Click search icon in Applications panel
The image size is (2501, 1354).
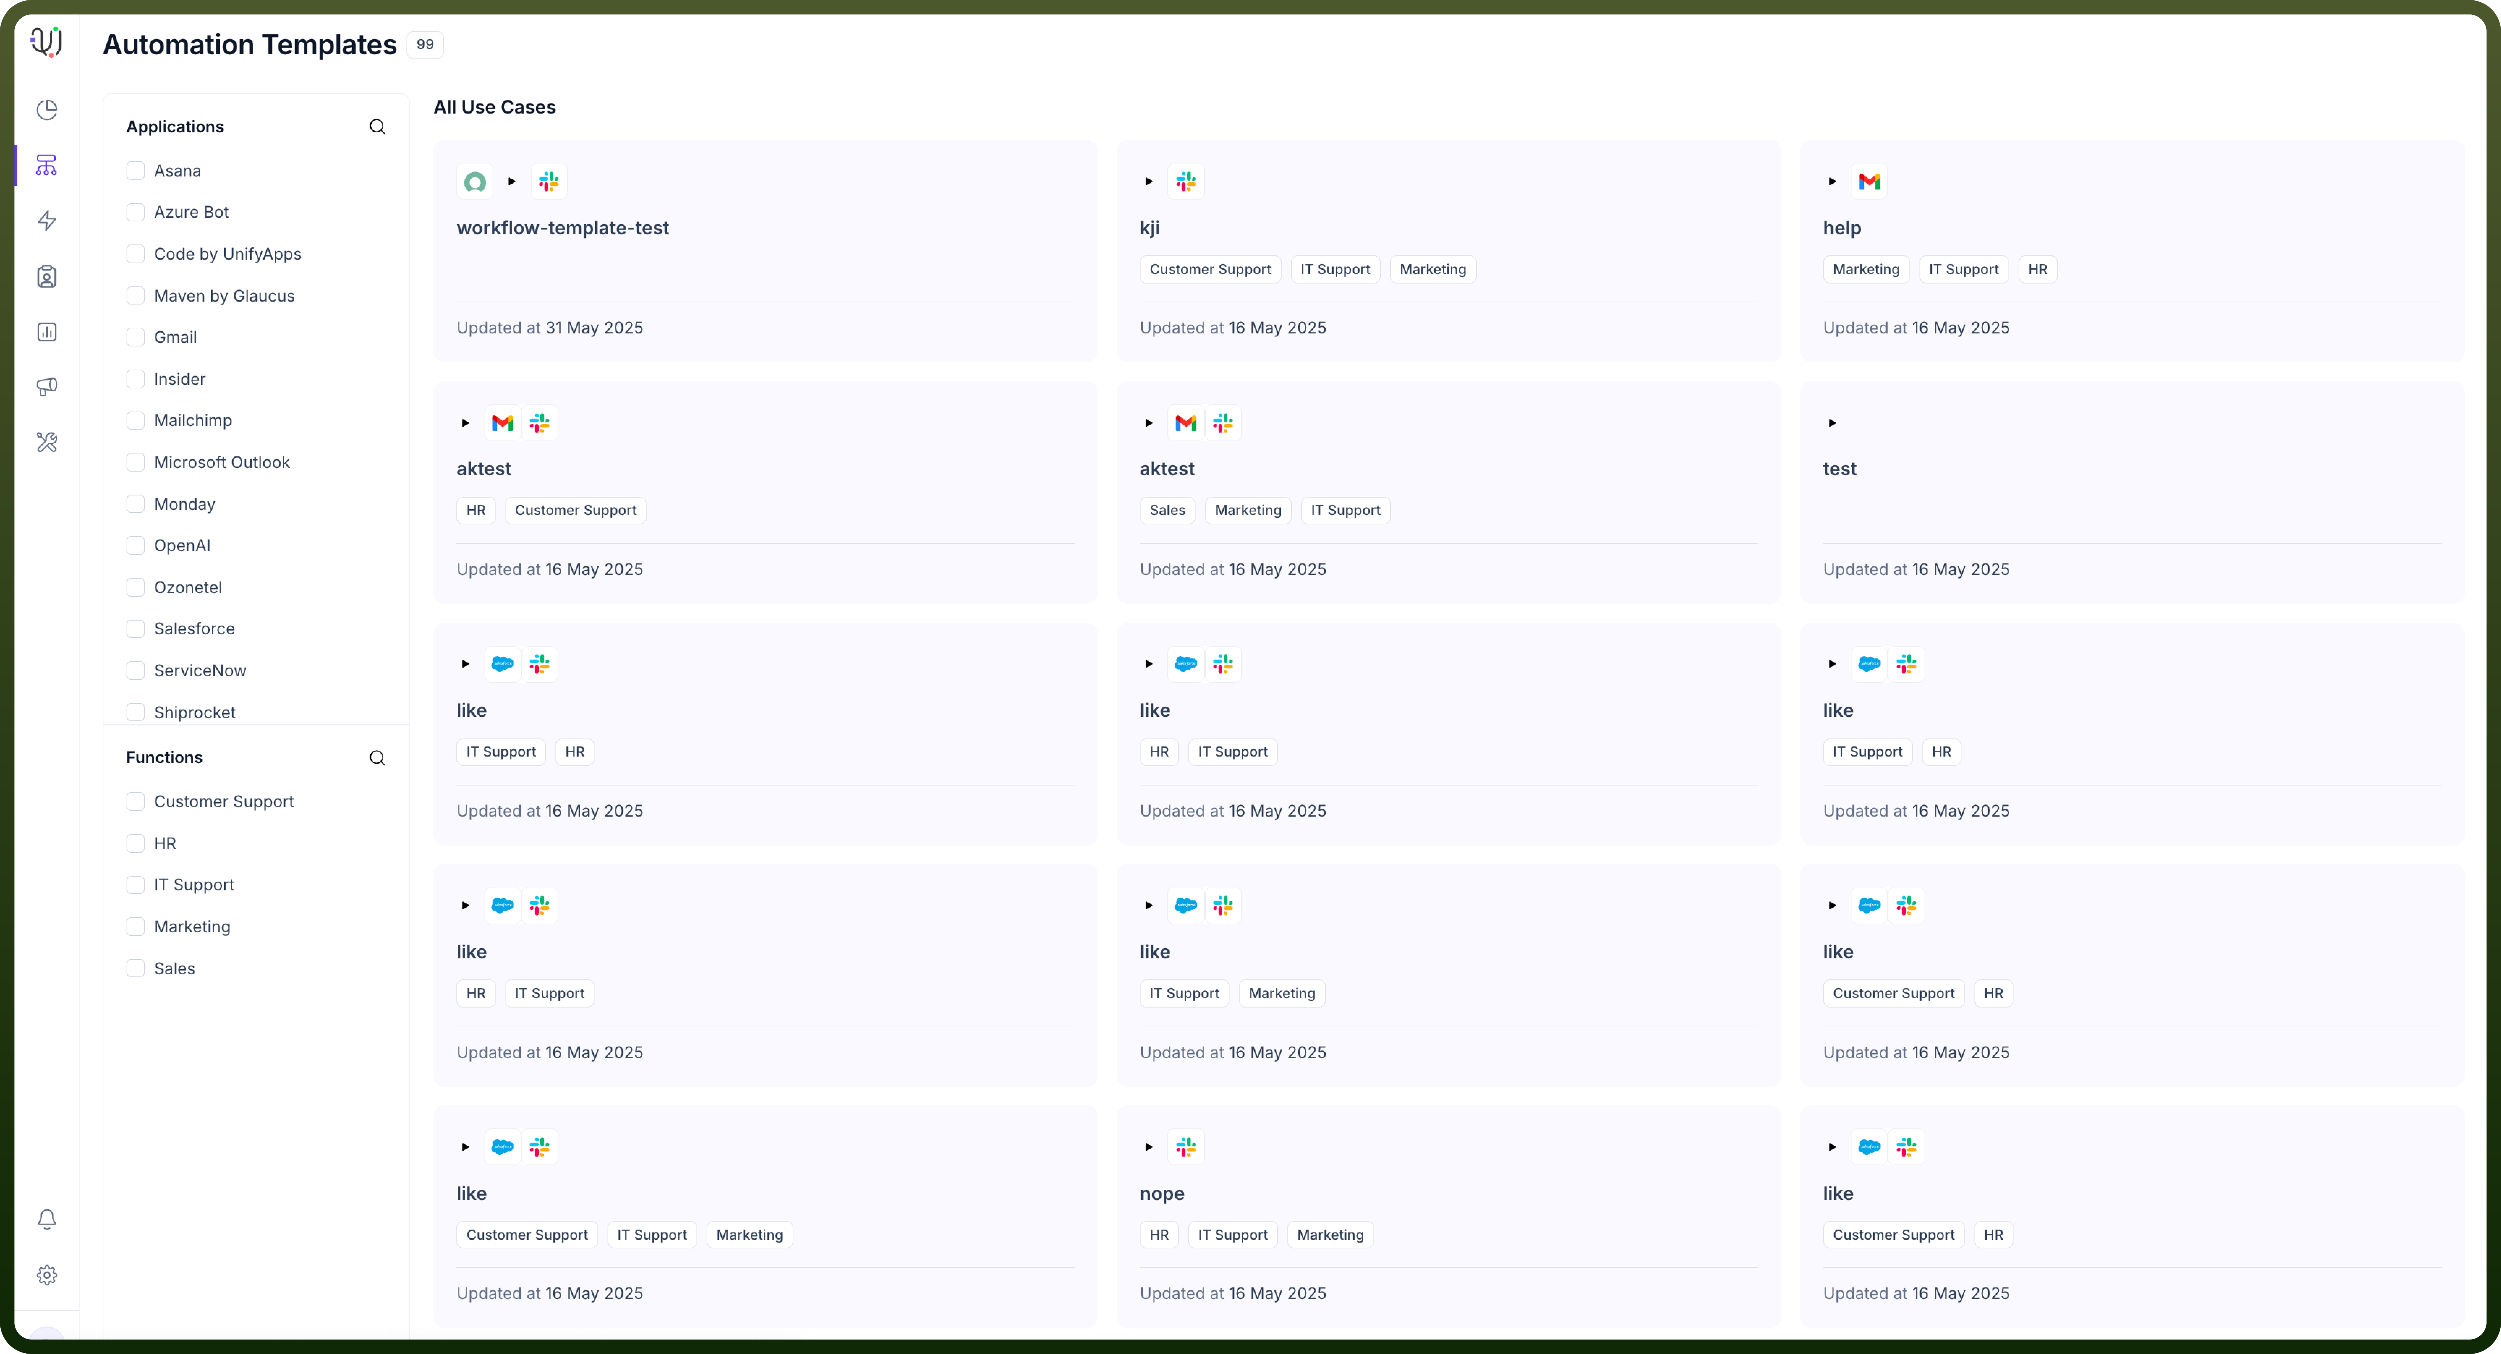377,127
